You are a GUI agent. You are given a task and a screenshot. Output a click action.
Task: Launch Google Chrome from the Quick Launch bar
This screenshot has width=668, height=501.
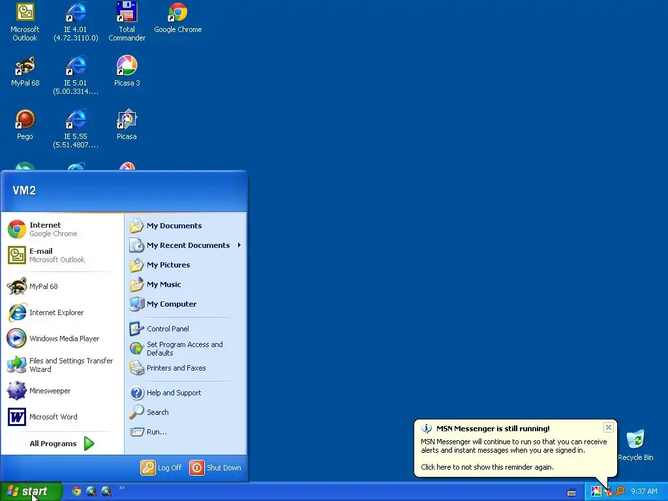(x=76, y=491)
